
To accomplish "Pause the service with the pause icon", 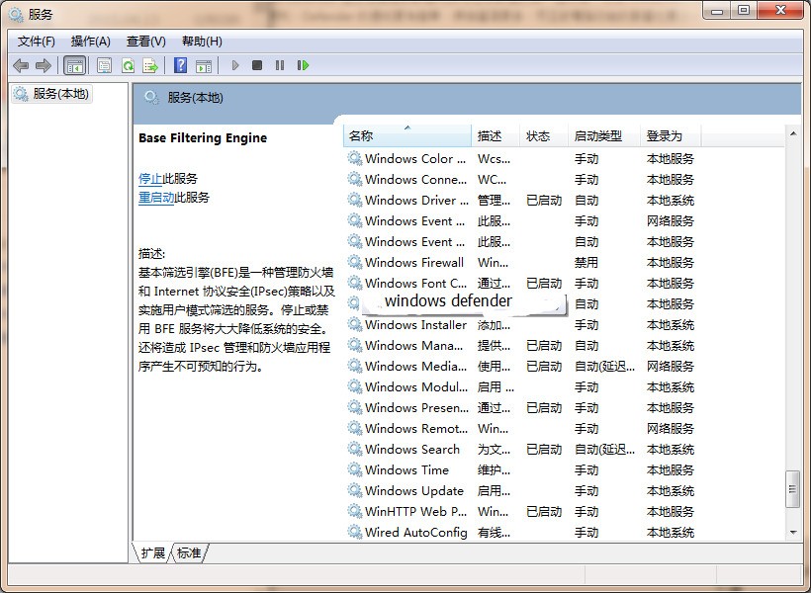I will tap(280, 65).
